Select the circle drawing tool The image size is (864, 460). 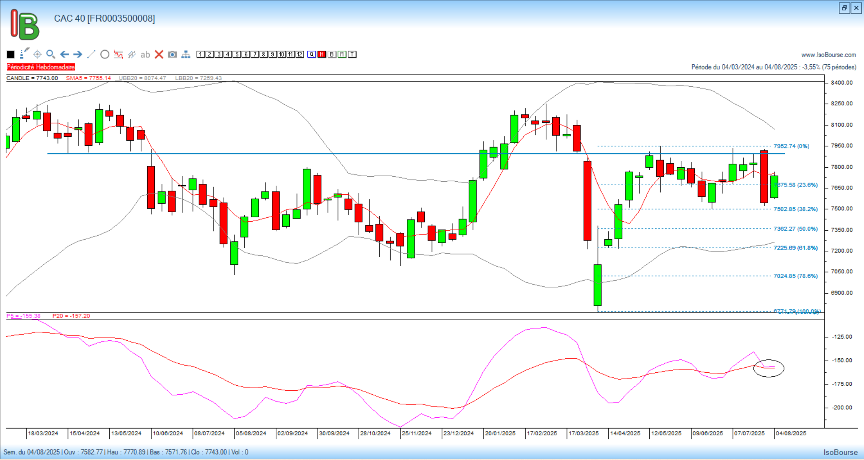pyautogui.click(x=105, y=54)
